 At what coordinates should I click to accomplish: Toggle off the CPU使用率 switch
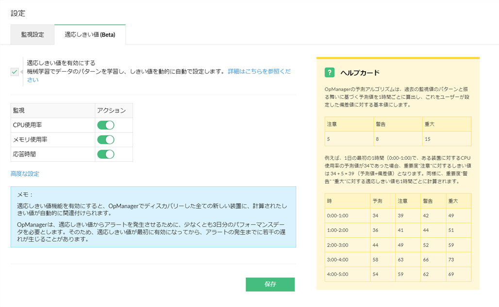[106, 125]
